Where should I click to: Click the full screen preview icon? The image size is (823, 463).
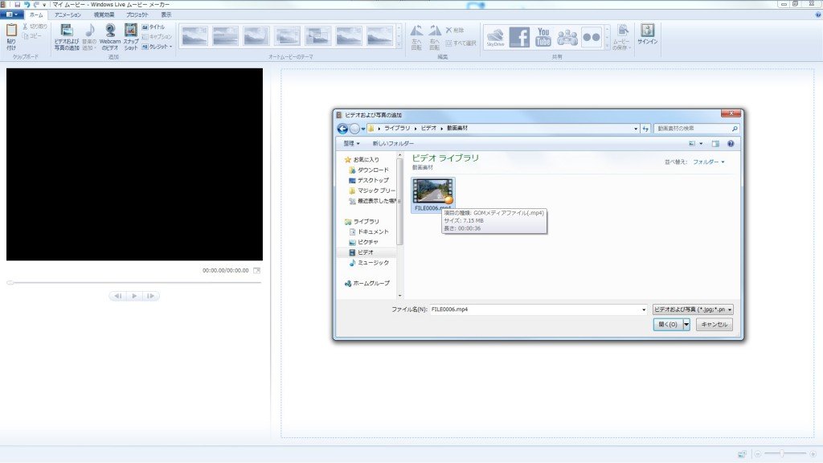256,270
